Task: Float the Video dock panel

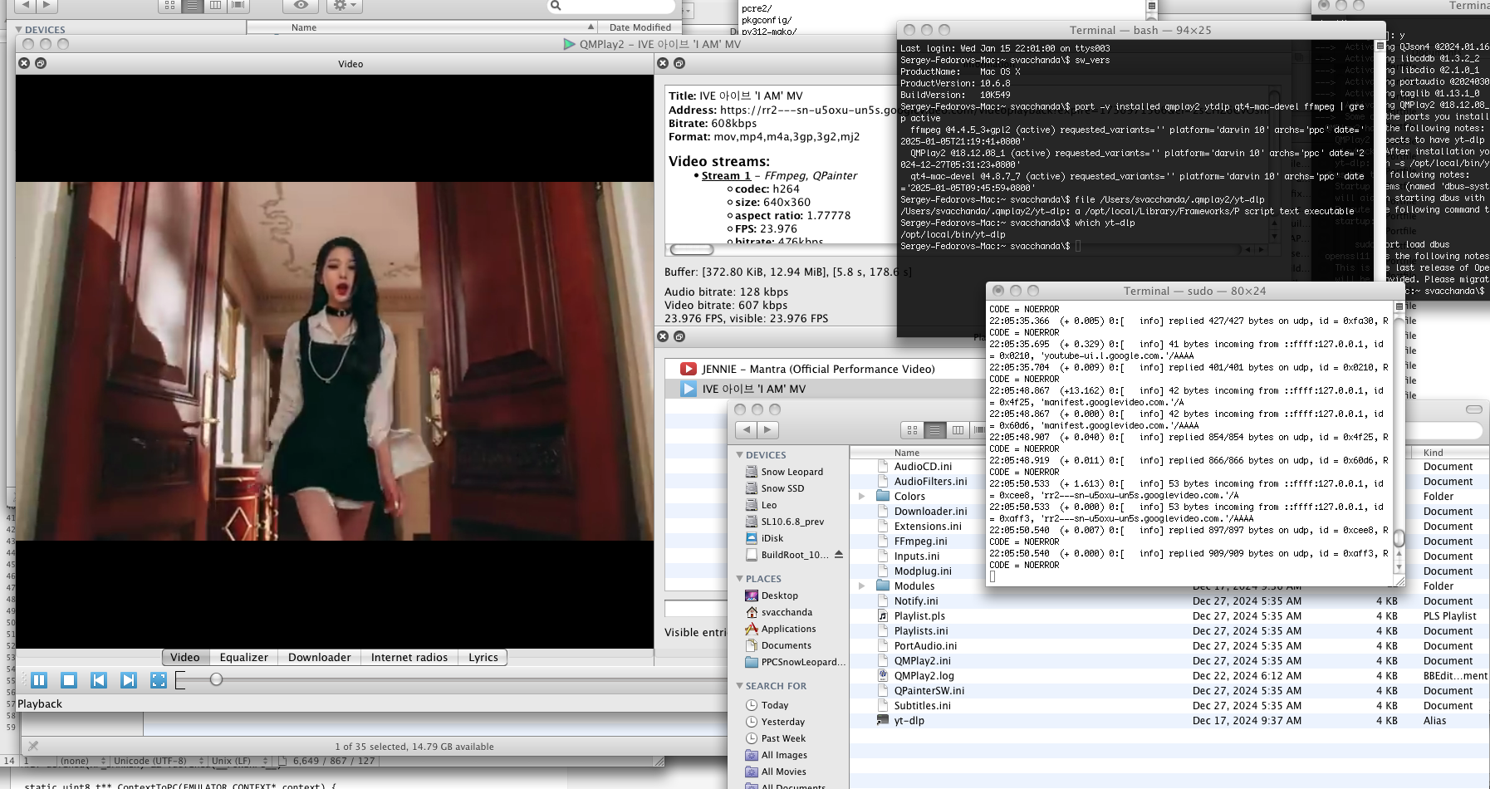Action: click(x=41, y=63)
